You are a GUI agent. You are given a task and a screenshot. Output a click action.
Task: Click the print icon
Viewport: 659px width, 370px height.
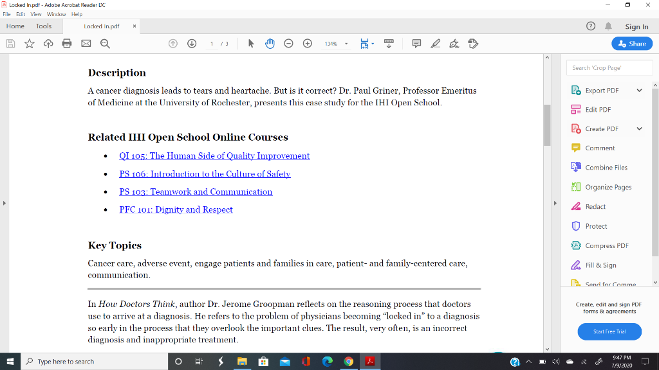(x=67, y=44)
